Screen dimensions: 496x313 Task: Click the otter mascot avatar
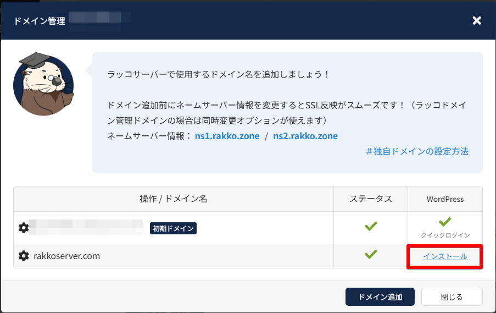(x=43, y=85)
